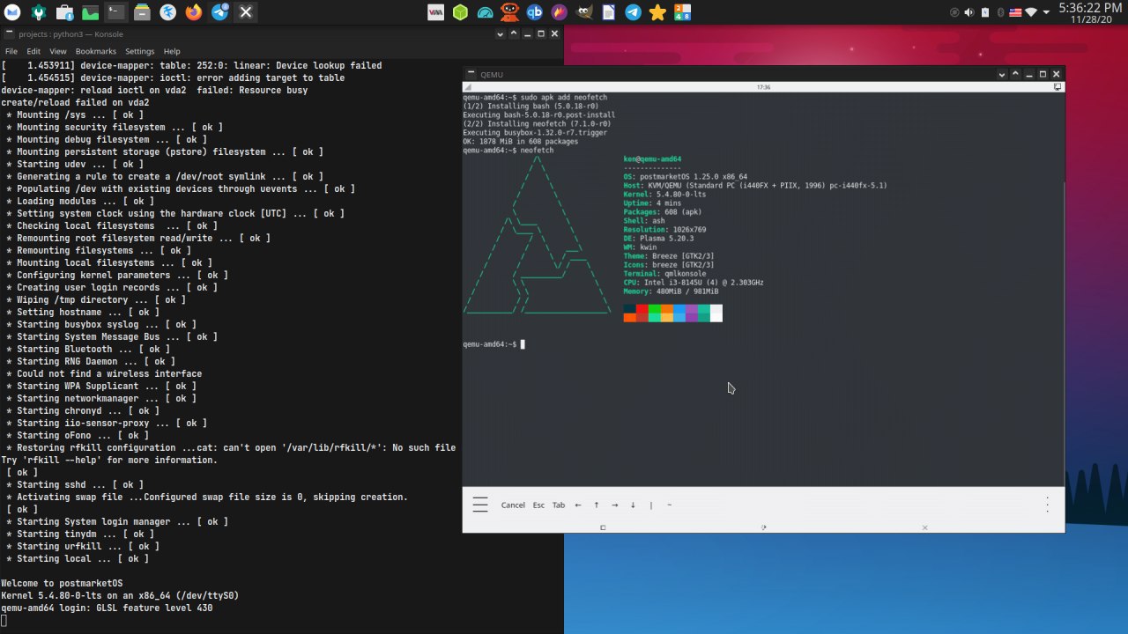Open the File menu in Konsole
The image size is (1128, 634).
coord(11,51)
